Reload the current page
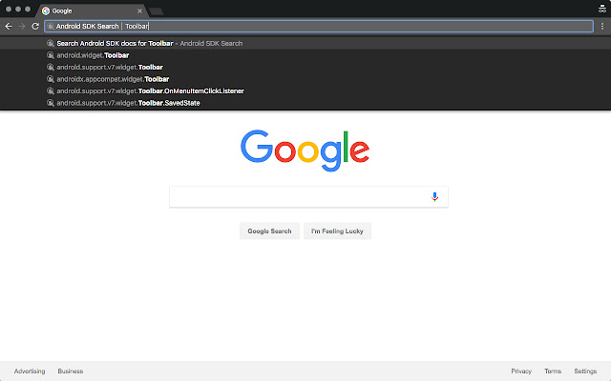This screenshot has width=611, height=381. [35, 26]
